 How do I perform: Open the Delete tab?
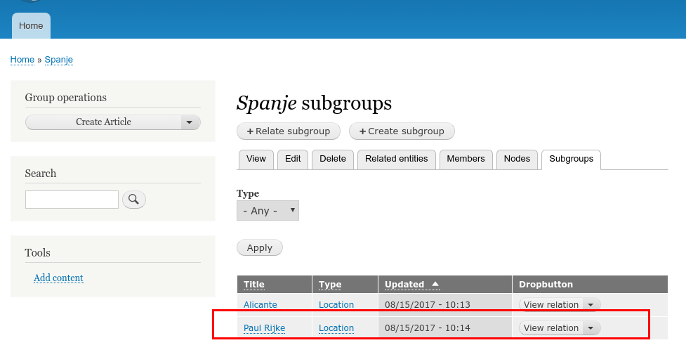pos(333,159)
